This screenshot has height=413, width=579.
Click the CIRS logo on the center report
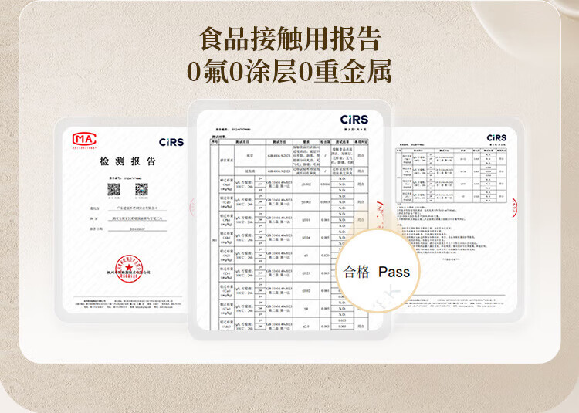click(354, 119)
